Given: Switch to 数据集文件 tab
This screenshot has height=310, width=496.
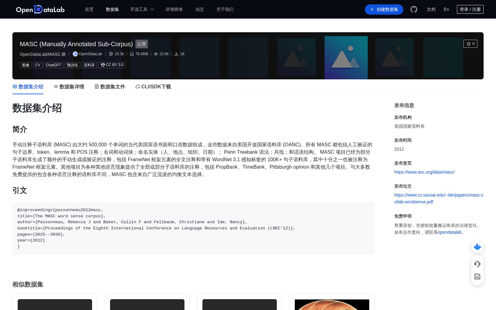Looking at the screenshot, I should pos(110,87).
